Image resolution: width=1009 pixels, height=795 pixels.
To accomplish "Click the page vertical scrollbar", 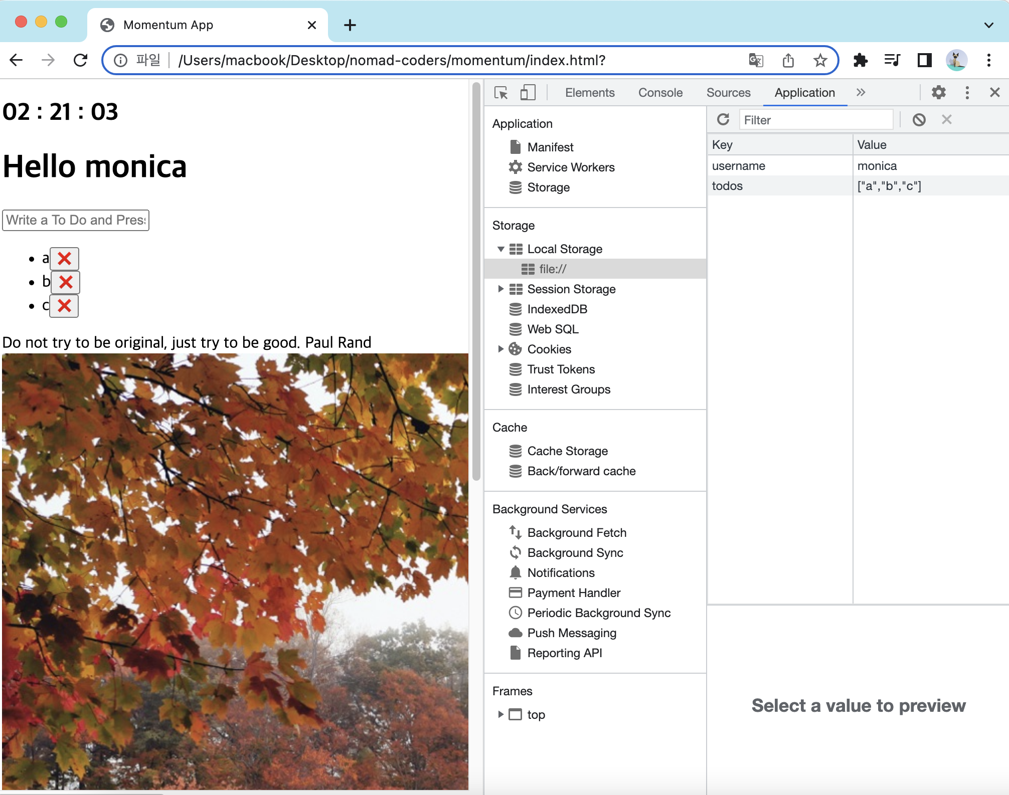I will [x=476, y=281].
